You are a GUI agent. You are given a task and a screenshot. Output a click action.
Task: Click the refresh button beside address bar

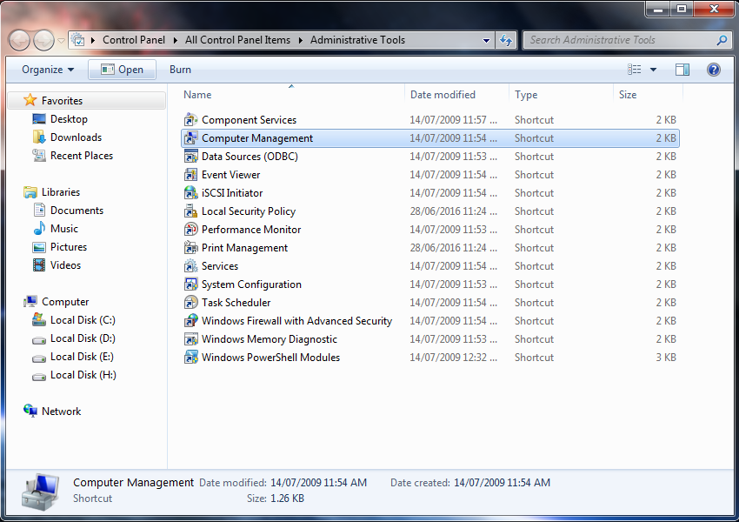point(506,41)
